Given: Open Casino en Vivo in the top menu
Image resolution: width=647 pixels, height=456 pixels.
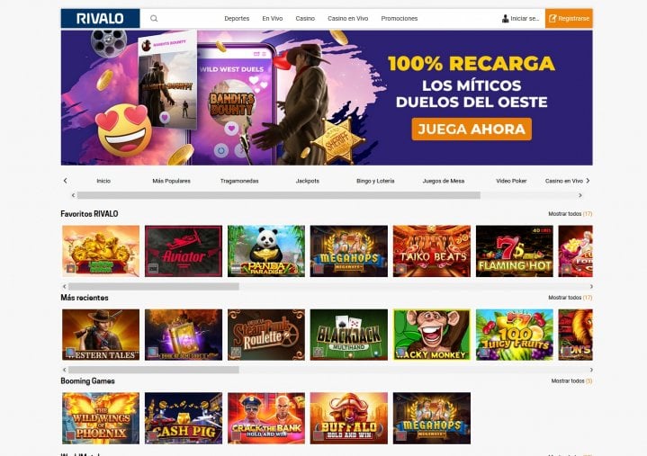Looking at the screenshot, I should tap(348, 19).
